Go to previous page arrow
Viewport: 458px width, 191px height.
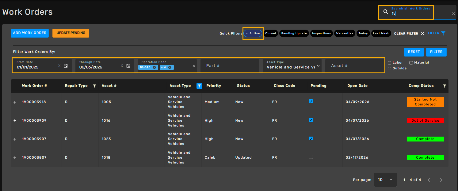[x=429, y=180]
